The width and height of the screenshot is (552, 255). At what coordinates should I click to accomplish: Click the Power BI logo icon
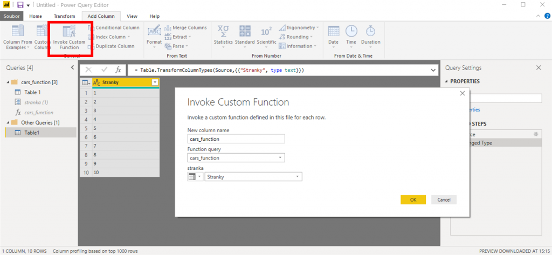click(x=6, y=5)
